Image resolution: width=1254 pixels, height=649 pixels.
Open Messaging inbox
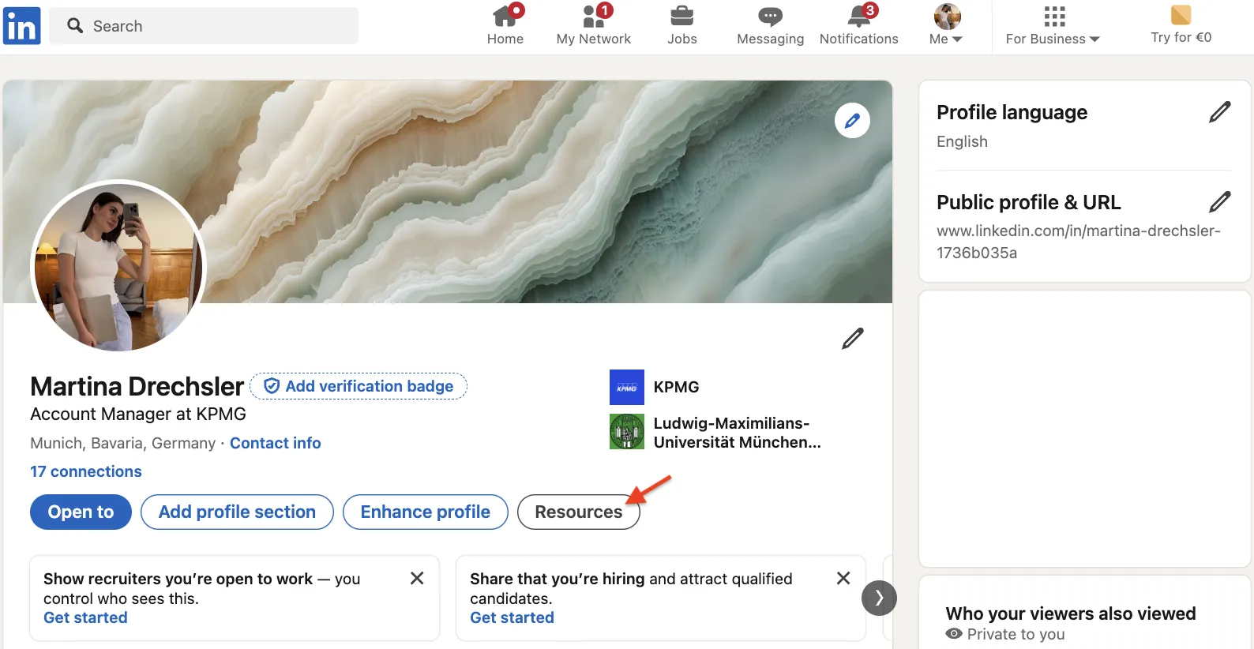pyautogui.click(x=770, y=25)
